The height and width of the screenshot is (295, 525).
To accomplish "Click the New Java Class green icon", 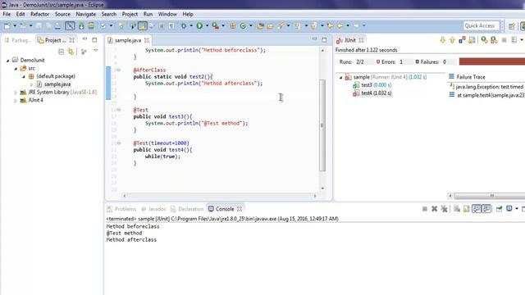I will (x=244, y=25).
